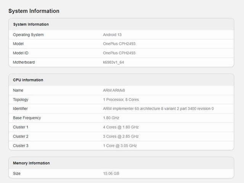Select the Motherboard value k6983v1_64
The width and height of the screenshot is (244, 183).
tap(114, 62)
